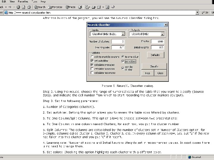Viewport: 214px width, 160px height.
Task: Toggle set colors checkbox
Action: 123,62
